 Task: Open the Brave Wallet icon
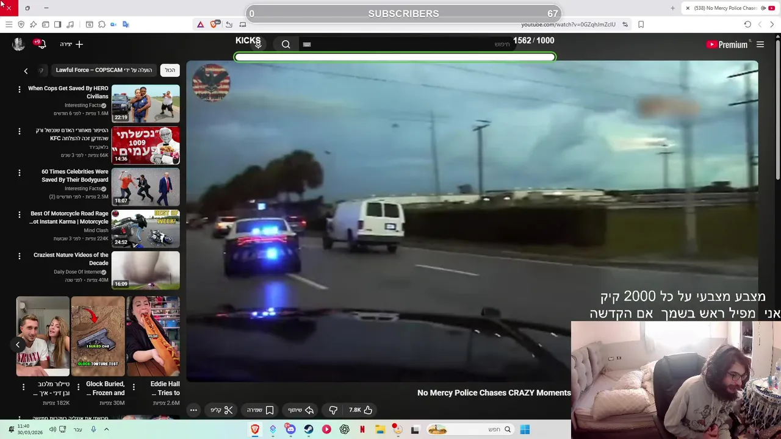(45, 24)
